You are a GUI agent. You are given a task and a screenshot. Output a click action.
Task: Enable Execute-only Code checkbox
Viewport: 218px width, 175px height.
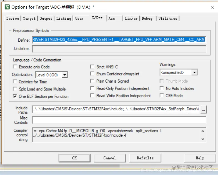point(15,67)
